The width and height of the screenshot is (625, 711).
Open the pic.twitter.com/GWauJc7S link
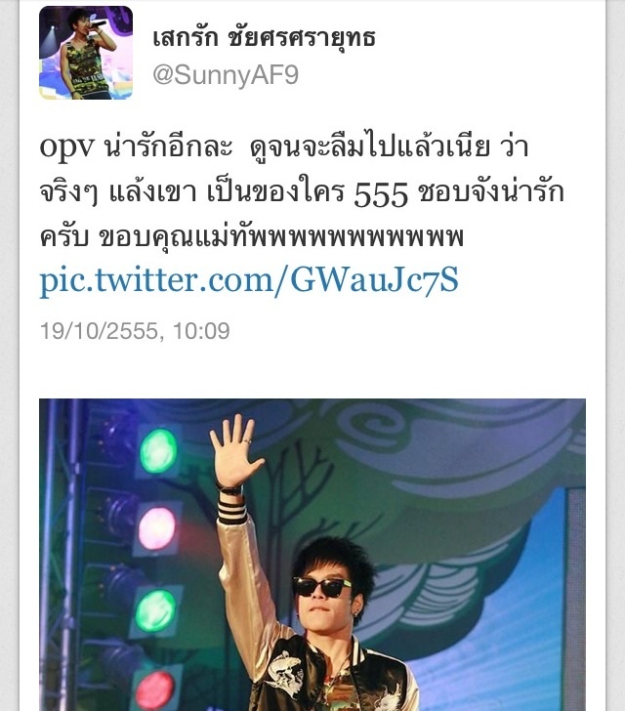pos(249,280)
